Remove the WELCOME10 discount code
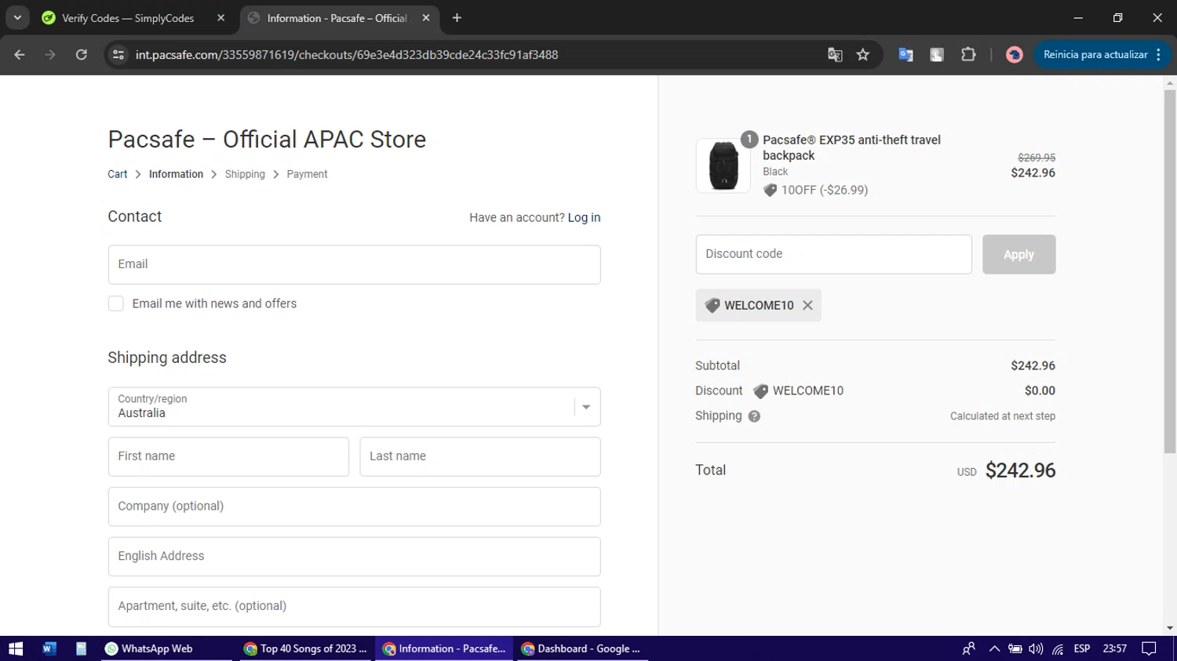Image resolution: width=1177 pixels, height=661 pixels. pos(807,305)
